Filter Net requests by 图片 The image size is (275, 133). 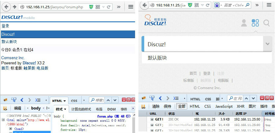click(252, 106)
